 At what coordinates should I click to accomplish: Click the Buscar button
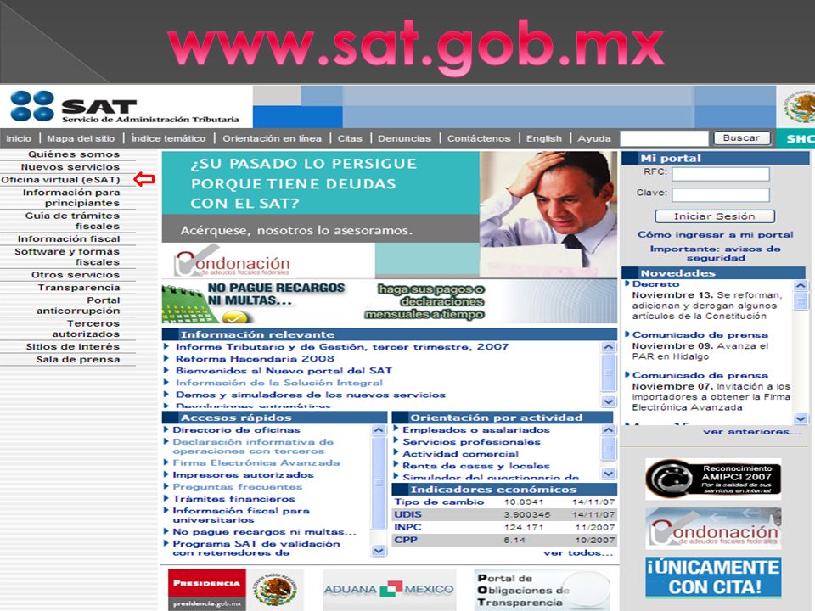pos(740,138)
